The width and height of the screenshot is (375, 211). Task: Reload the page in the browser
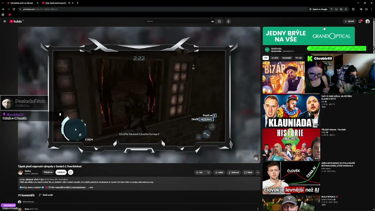(14, 9)
